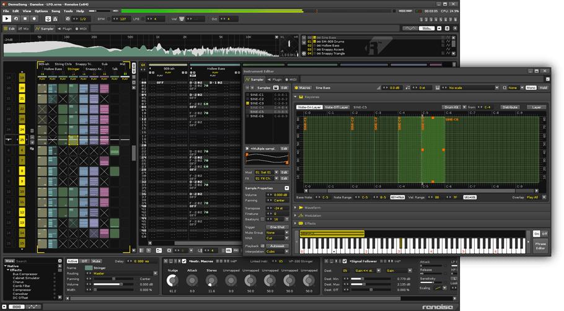
Task: Toggle pattern follow icon next to record
Action: (x=48, y=19)
